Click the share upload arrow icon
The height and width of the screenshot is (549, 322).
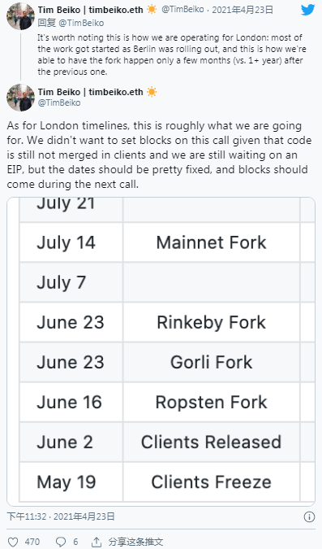pos(97,542)
